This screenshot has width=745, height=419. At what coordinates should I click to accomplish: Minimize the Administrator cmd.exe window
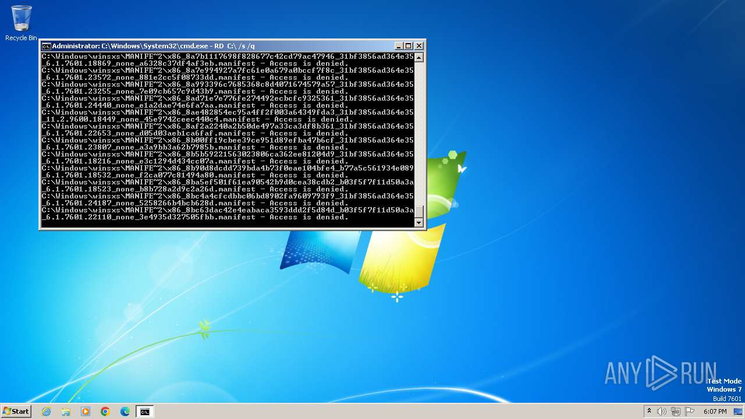tap(399, 45)
